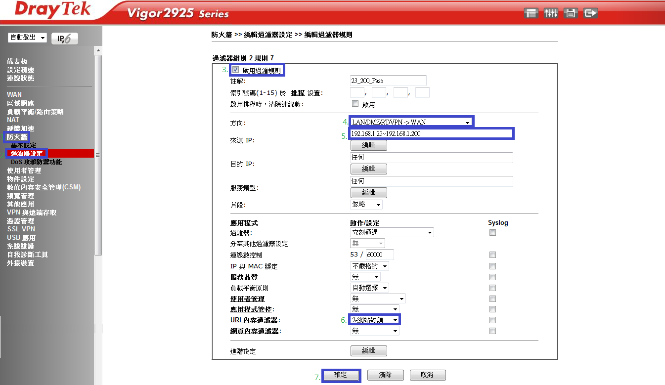
Task: Open 連線狀態 in the sidebar
Action: [x=21, y=78]
